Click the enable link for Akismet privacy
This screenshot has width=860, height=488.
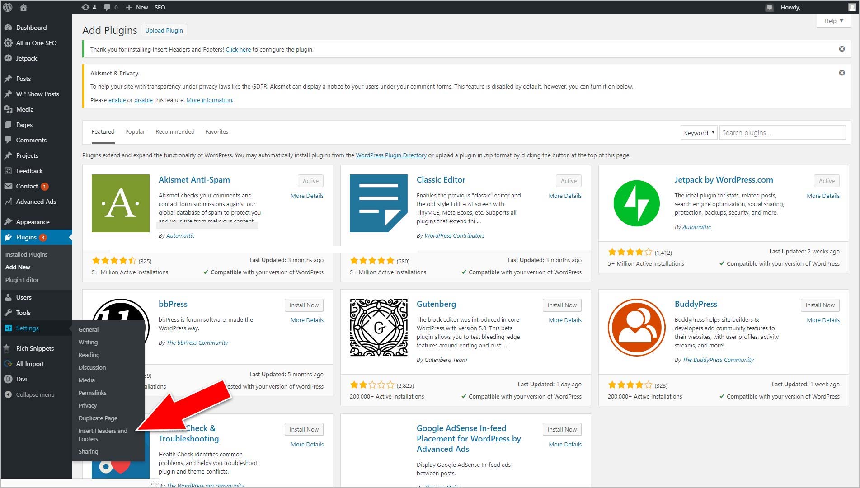pos(117,100)
